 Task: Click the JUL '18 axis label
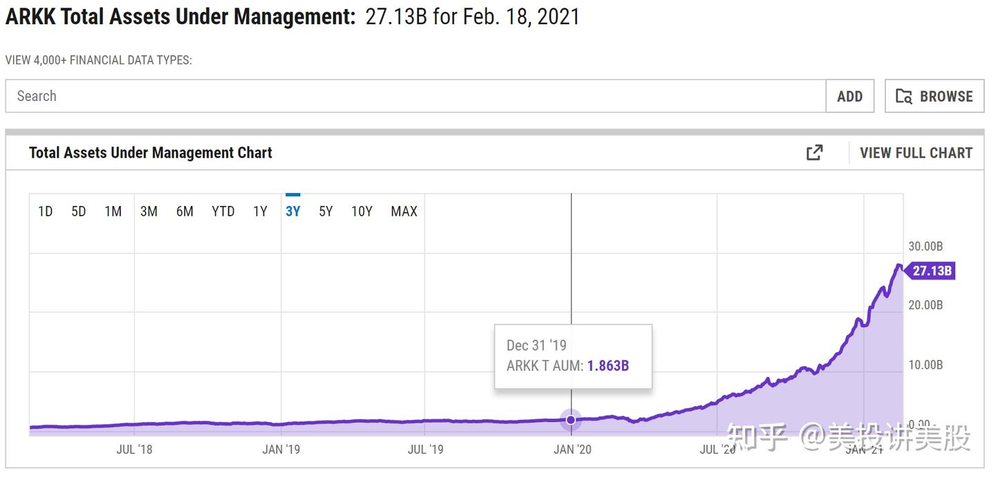coord(134,450)
